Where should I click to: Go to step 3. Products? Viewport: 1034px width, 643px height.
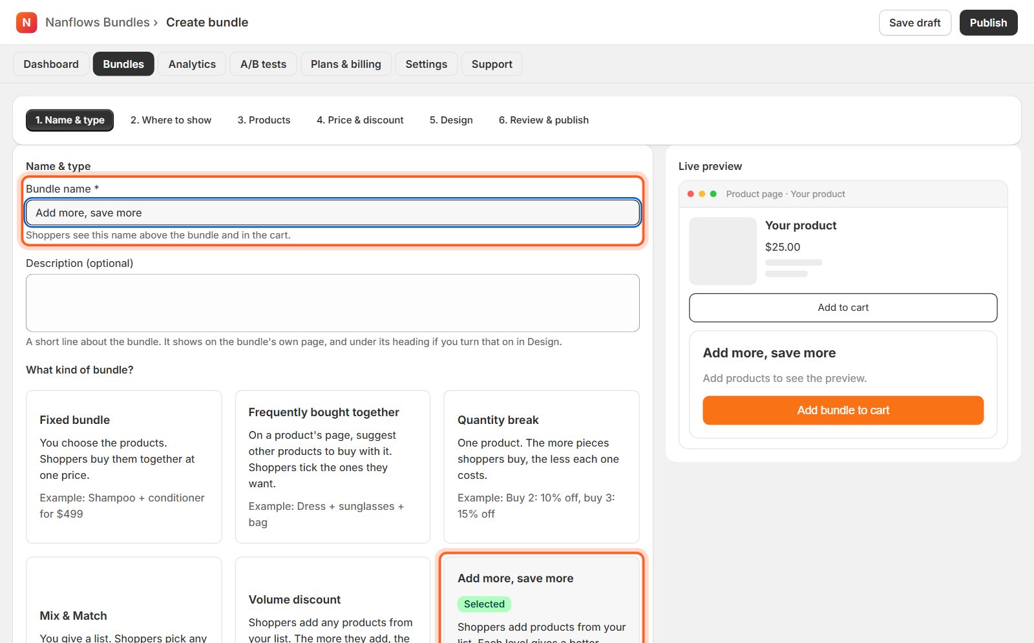coord(264,120)
